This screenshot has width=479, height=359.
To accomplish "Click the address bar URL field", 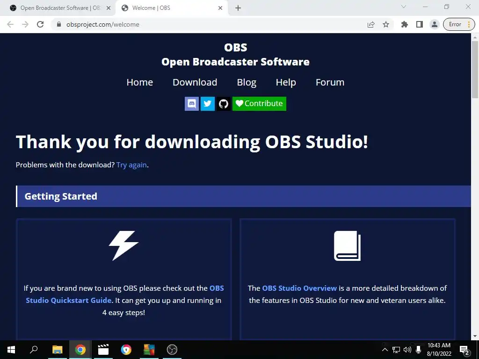I will tap(211, 24).
